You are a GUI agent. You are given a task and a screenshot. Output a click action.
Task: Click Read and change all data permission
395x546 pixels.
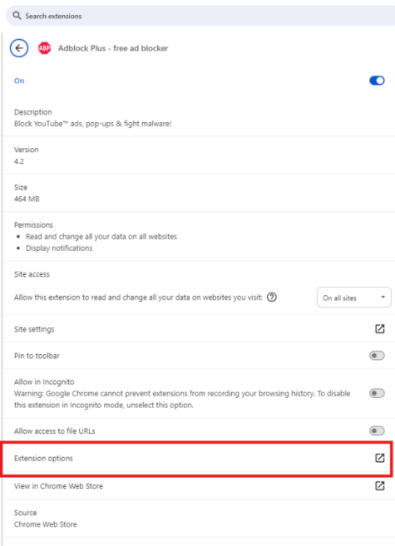(101, 237)
